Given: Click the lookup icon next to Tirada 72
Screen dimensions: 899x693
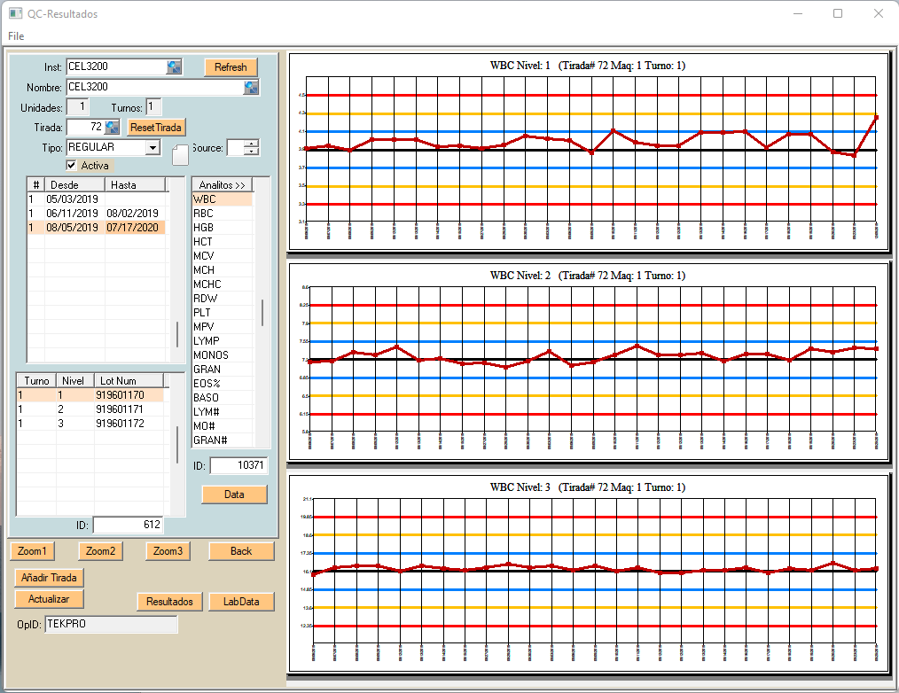Looking at the screenshot, I should 112,128.
